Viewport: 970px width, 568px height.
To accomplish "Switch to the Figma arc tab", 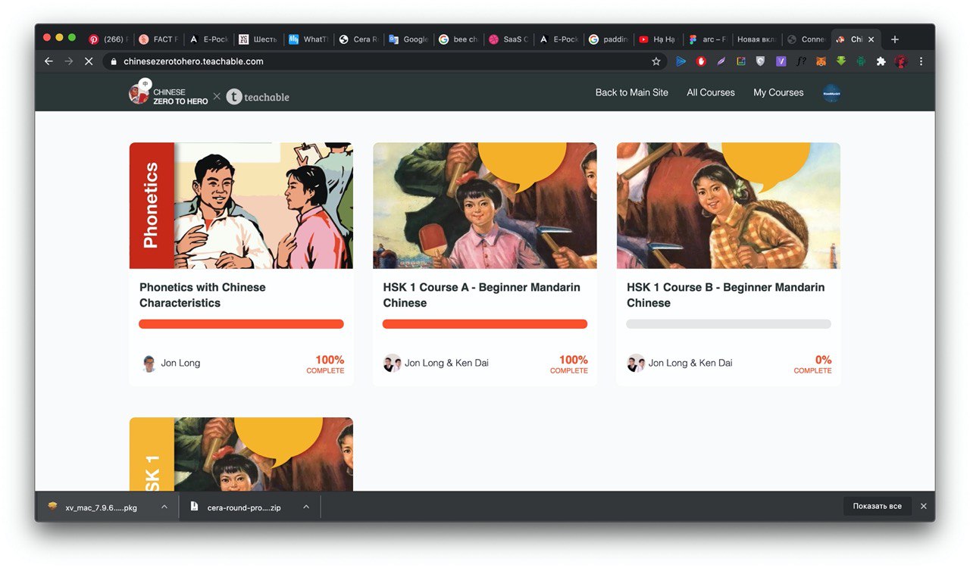I will pos(708,39).
